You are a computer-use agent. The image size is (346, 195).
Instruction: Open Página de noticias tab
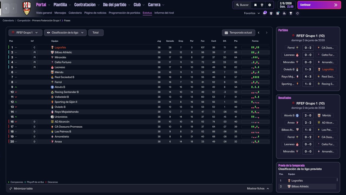pyautogui.click(x=95, y=13)
